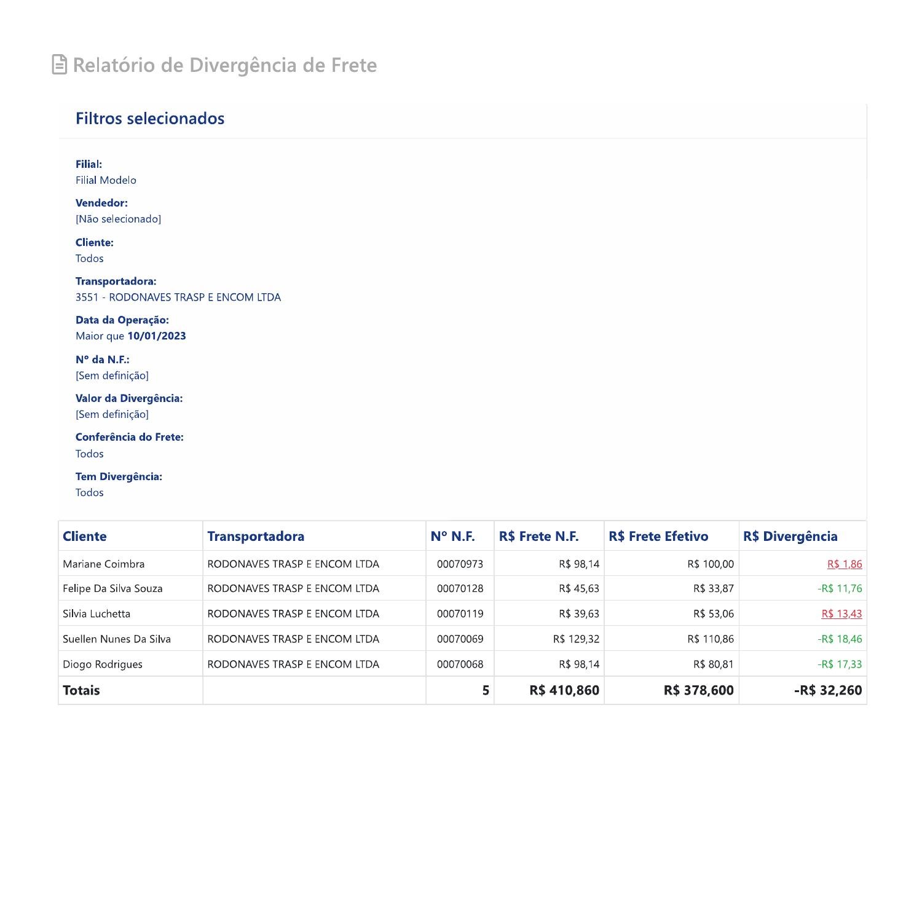Click the date 10/01/2023 filter value
922x922 pixels.
coord(157,336)
